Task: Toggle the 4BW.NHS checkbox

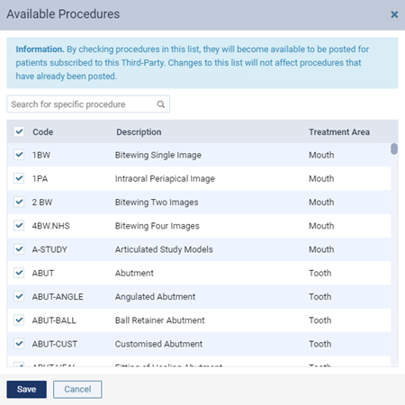Action: tap(19, 225)
